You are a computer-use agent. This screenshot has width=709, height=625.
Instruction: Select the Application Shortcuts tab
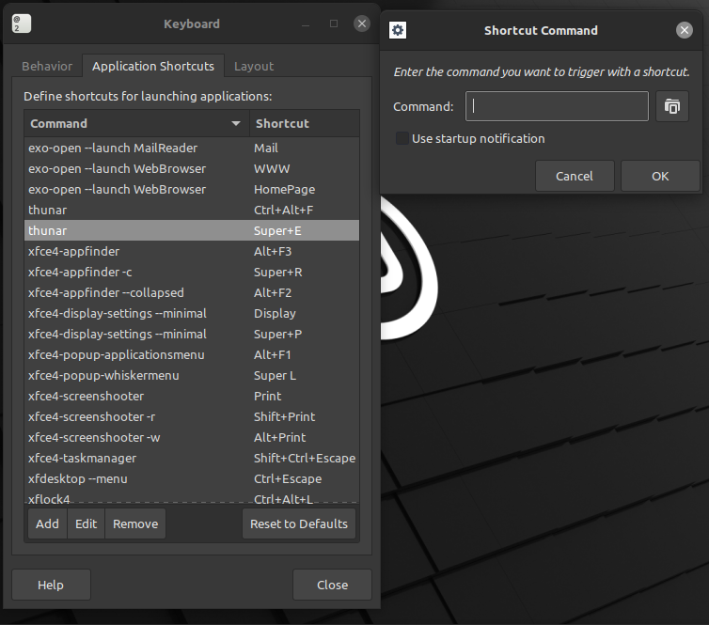(x=153, y=66)
